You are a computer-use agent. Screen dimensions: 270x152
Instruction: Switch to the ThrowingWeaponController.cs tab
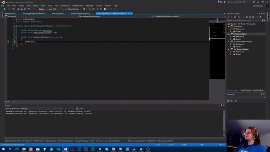[x=34, y=14]
